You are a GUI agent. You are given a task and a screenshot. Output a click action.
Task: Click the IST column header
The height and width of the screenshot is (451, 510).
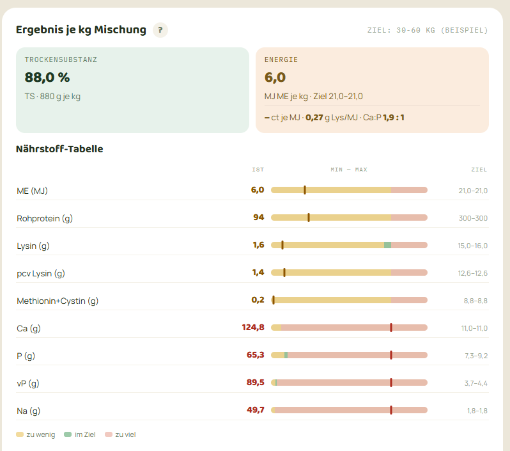click(258, 170)
